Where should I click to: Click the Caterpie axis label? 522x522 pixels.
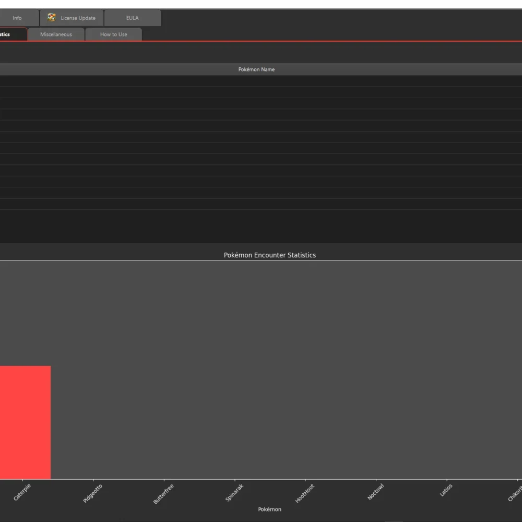click(x=22, y=492)
